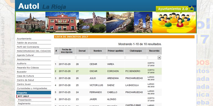Click the church skyline banner photo
The width and height of the screenshot is (213, 106).
(30, 22)
